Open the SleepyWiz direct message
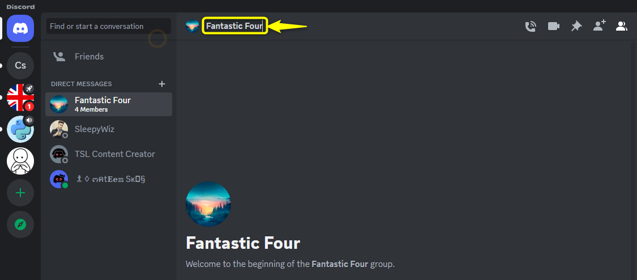Screen dimensions: 637x280 (x=109, y=129)
